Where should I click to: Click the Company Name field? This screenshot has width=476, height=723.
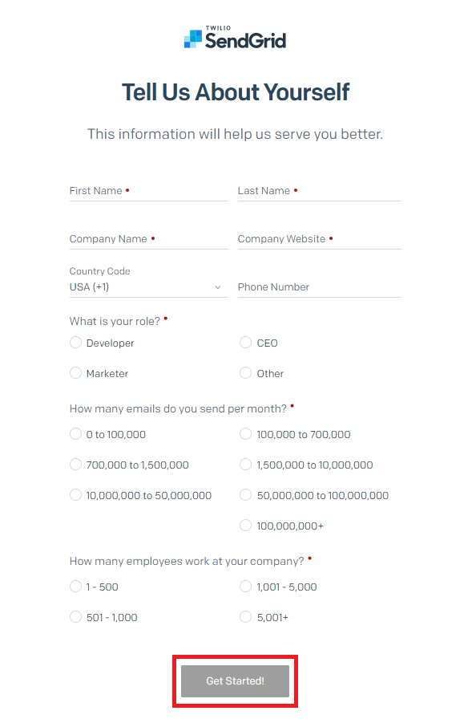149,239
